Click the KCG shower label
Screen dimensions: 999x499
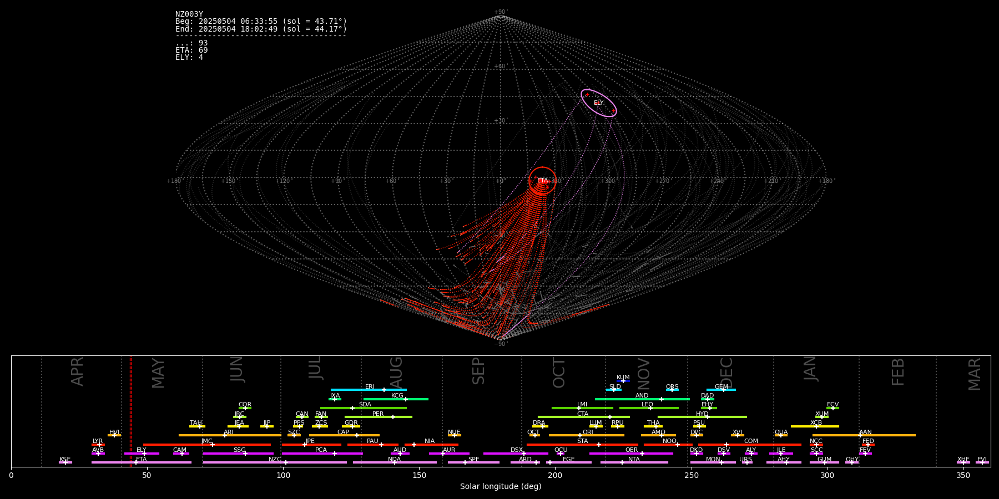[397, 396]
